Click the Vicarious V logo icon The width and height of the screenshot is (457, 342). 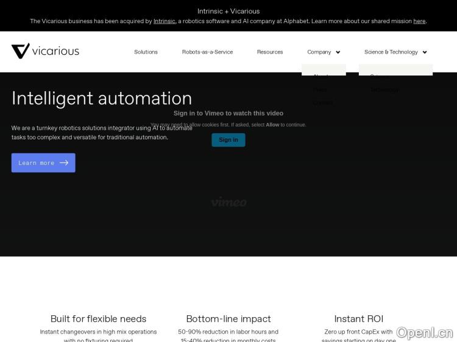tap(20, 51)
